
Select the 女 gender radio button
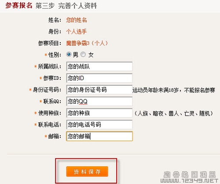83,55
